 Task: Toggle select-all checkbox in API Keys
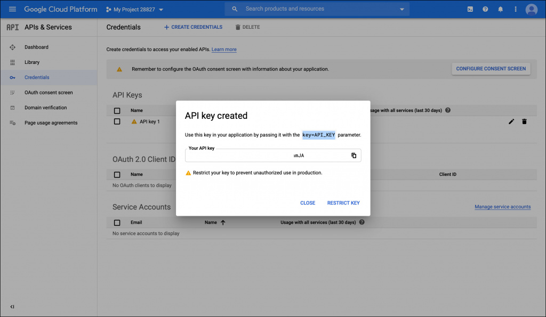tap(117, 111)
